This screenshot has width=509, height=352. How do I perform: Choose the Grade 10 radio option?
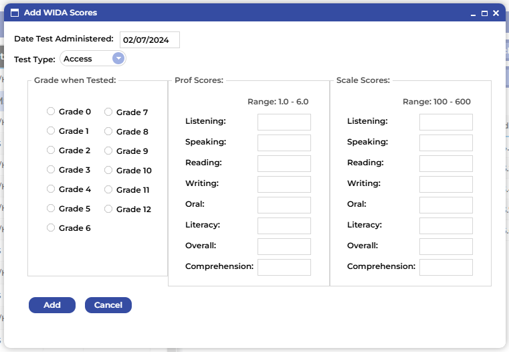point(108,171)
